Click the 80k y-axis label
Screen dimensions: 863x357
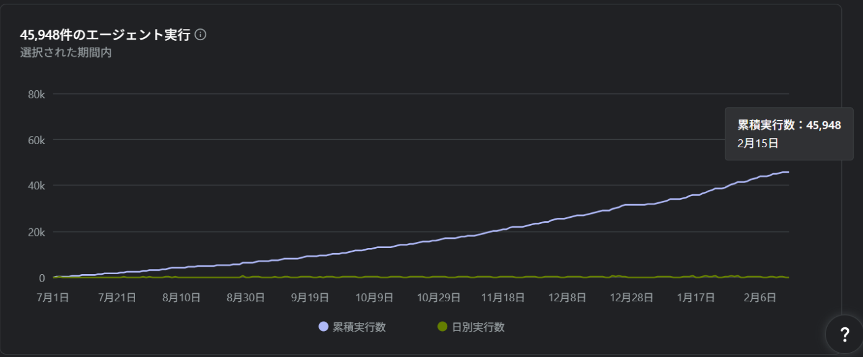(x=37, y=94)
